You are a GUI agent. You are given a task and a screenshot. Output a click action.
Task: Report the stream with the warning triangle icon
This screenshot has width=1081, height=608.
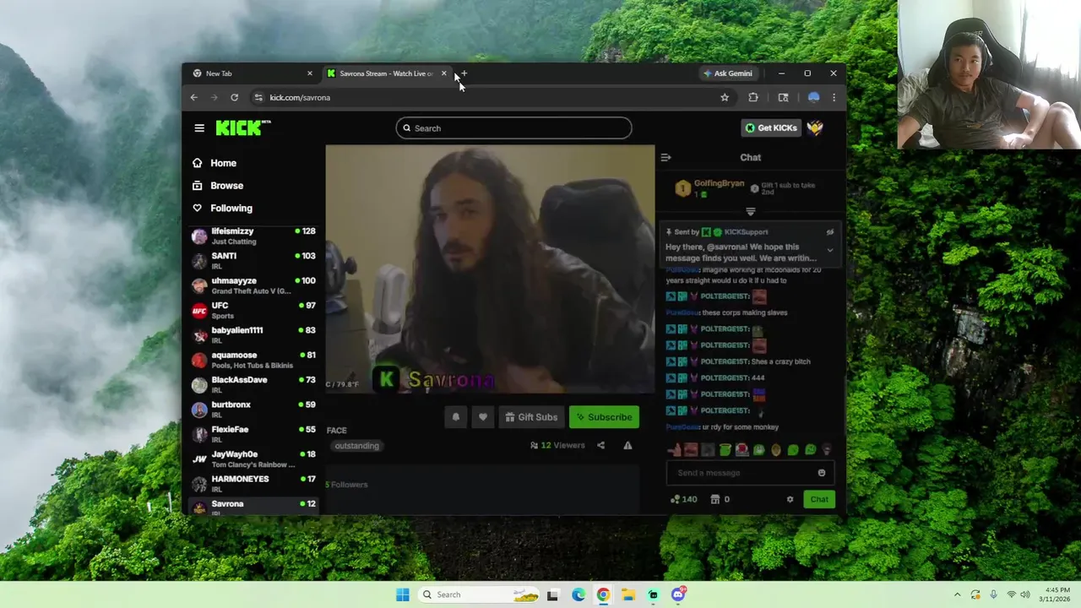coord(627,445)
